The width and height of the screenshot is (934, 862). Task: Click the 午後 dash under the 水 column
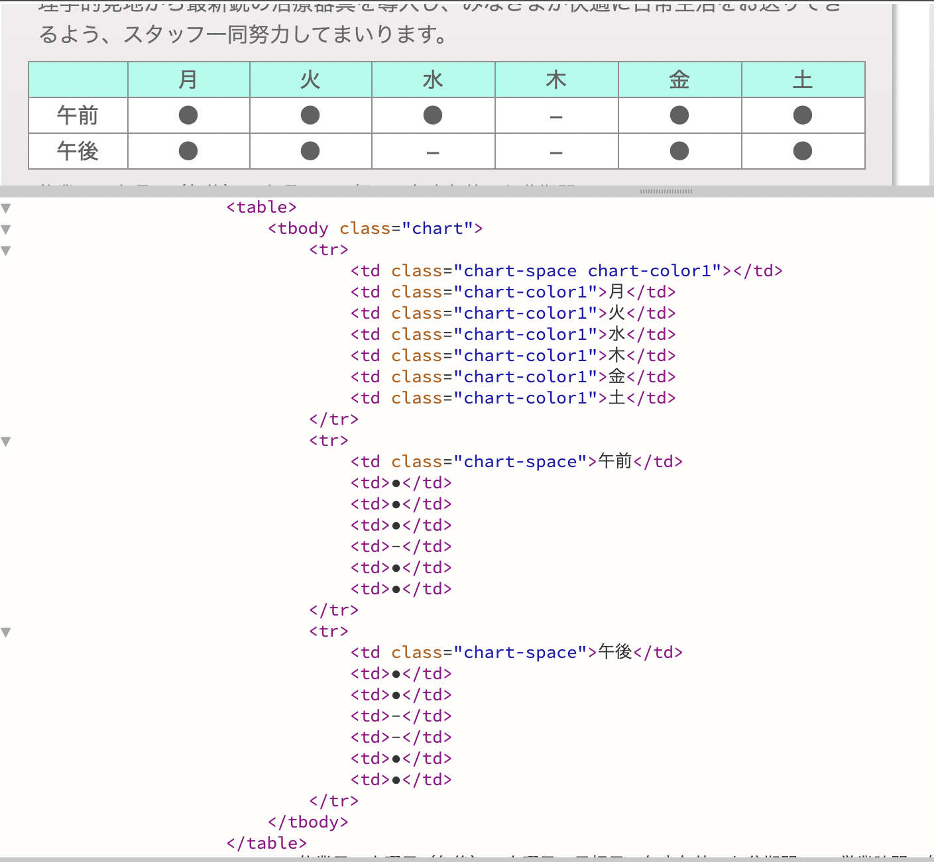pyautogui.click(x=433, y=152)
